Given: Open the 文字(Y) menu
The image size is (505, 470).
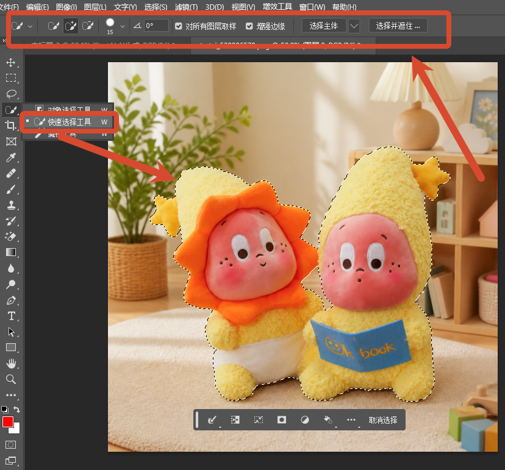Looking at the screenshot, I should tap(125, 7).
